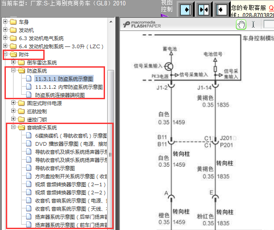Click the 防盗系统 folder label
The image size is (274, 230).
(x=37, y=71)
